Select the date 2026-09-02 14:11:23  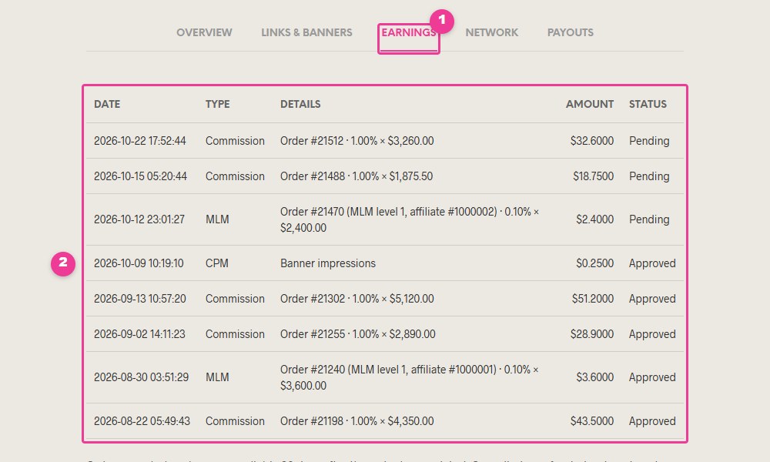139,334
